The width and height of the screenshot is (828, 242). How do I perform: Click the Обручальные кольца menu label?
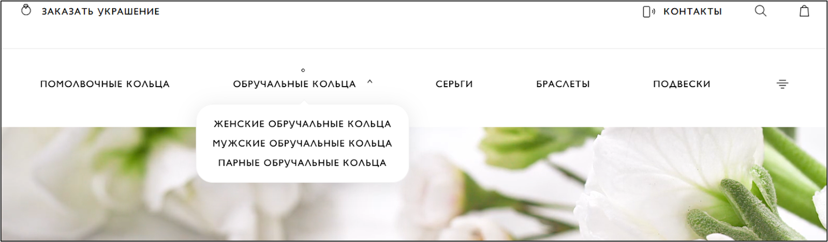point(294,84)
